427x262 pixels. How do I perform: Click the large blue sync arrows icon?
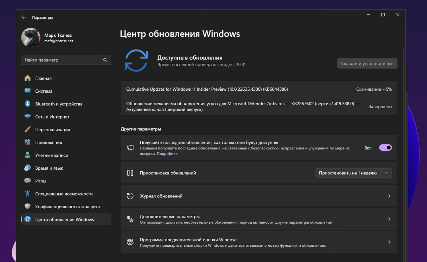(136, 61)
